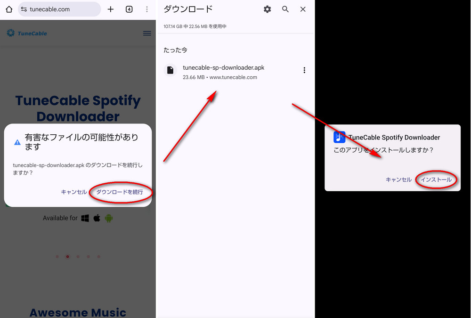Search downloads with magnifier icon

coord(285,9)
